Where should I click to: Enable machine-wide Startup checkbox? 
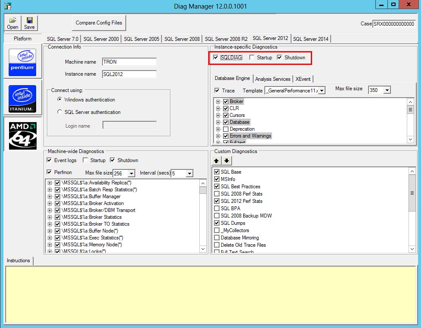coord(85,160)
